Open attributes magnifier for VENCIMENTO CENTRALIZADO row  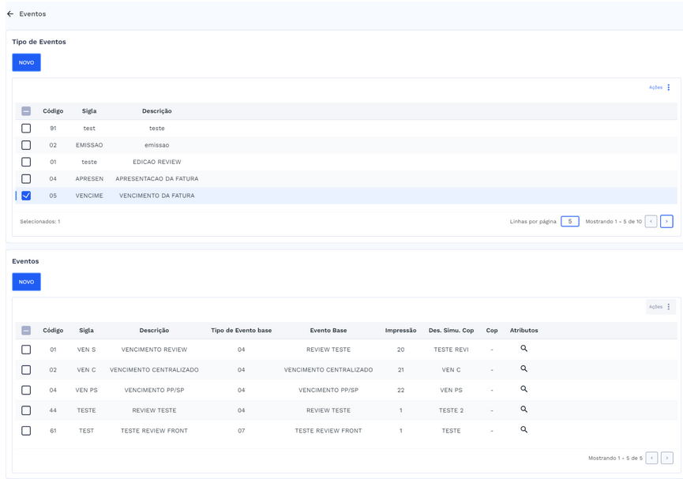tap(524, 369)
